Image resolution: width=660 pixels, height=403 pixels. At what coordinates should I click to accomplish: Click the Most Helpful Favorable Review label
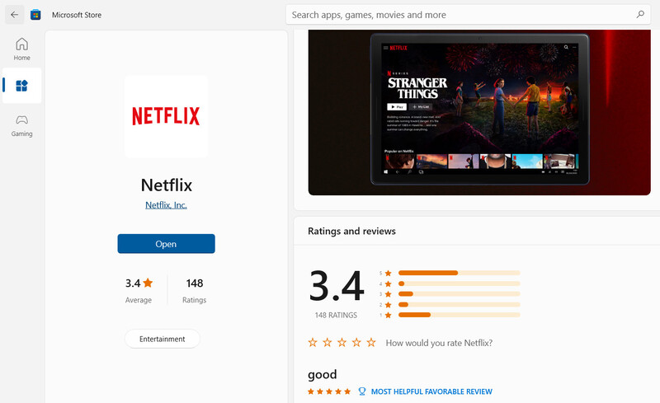[431, 391]
